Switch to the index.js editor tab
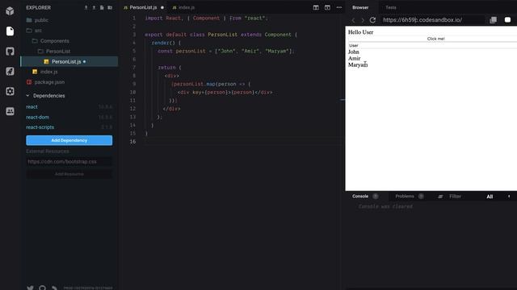 184,7
